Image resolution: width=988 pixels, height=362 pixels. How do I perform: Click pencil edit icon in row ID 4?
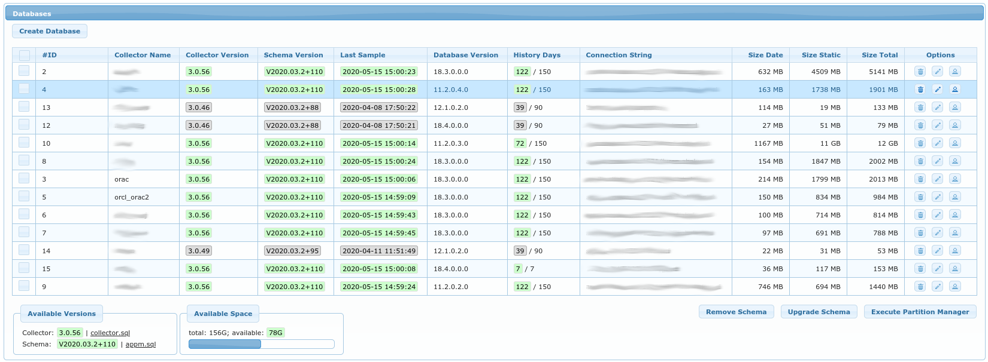coord(938,90)
